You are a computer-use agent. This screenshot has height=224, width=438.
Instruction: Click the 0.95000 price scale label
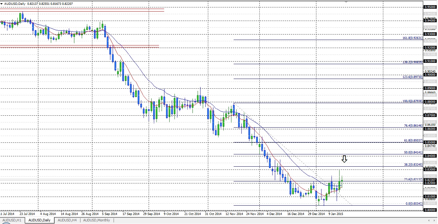click(x=430, y=7)
